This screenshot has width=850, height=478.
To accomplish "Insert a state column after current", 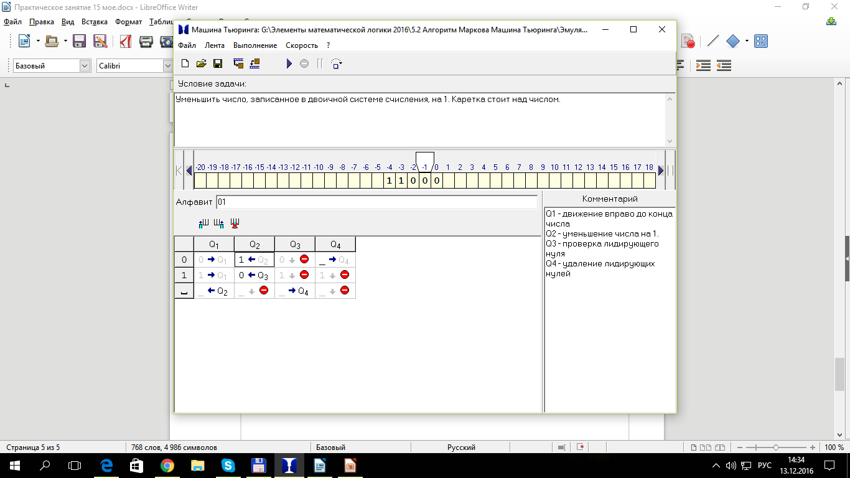I will 218,223.
